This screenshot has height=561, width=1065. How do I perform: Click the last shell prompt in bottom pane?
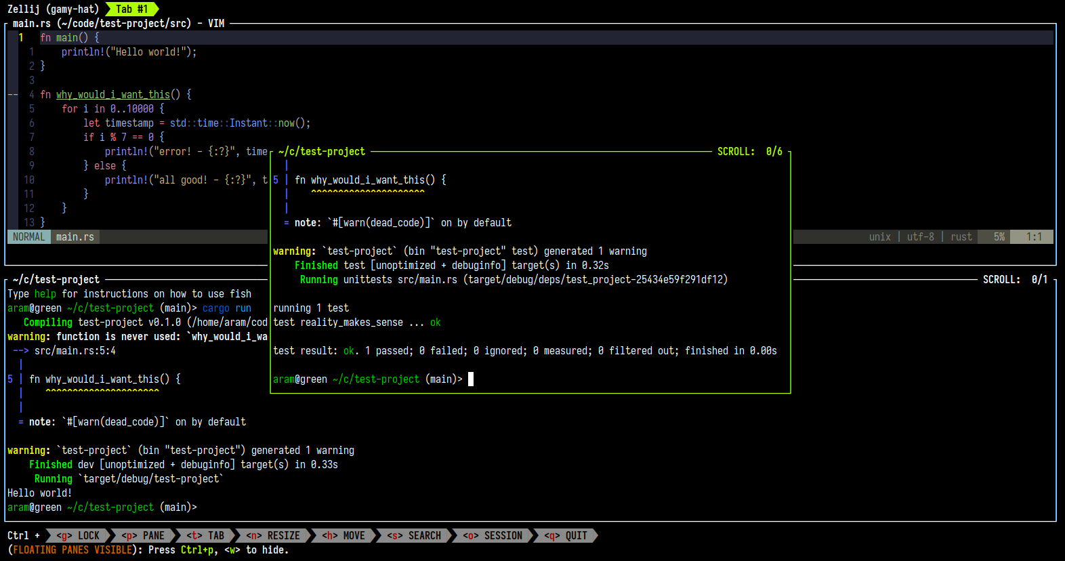102,507
